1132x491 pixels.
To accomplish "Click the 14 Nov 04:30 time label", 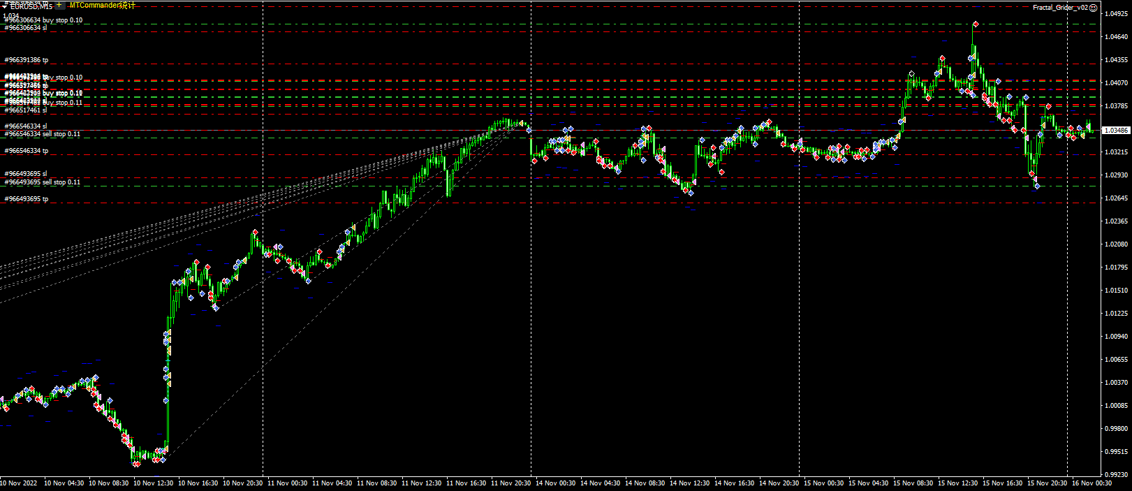I will (x=601, y=483).
